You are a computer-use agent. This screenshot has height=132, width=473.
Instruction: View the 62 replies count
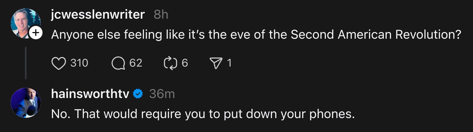coord(136,63)
